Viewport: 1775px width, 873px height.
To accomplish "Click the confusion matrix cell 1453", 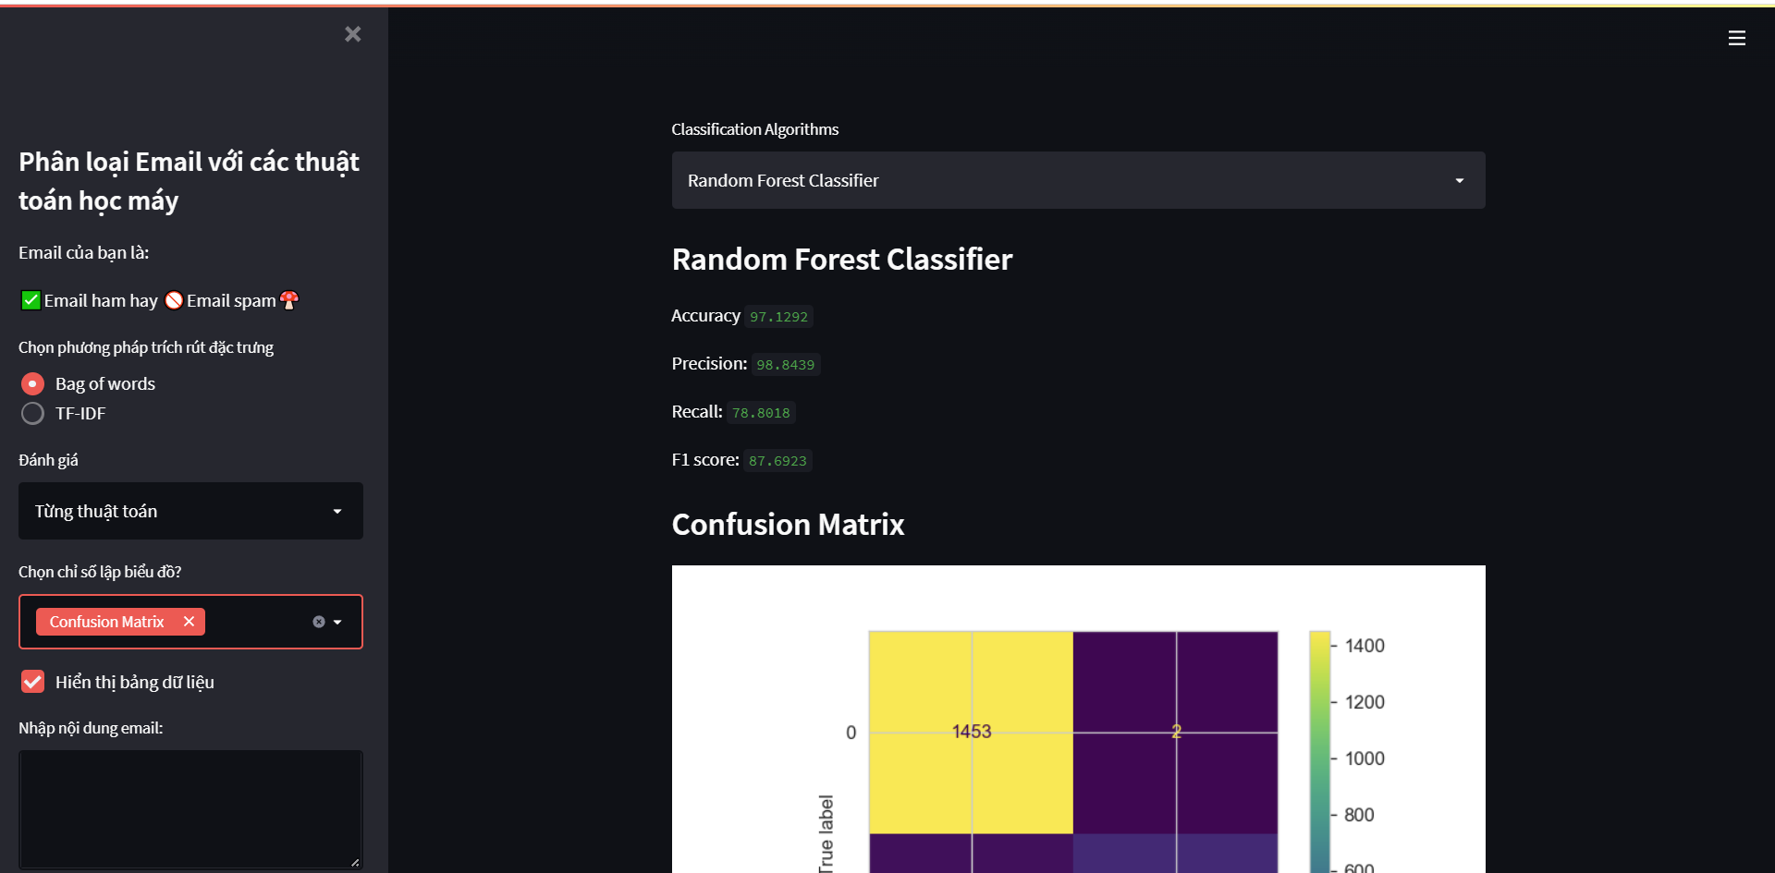I will click(971, 732).
